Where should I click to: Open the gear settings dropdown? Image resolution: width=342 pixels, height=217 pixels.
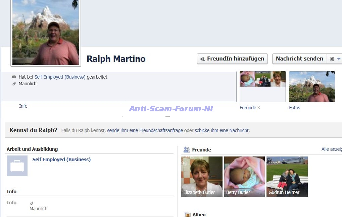pos(335,59)
